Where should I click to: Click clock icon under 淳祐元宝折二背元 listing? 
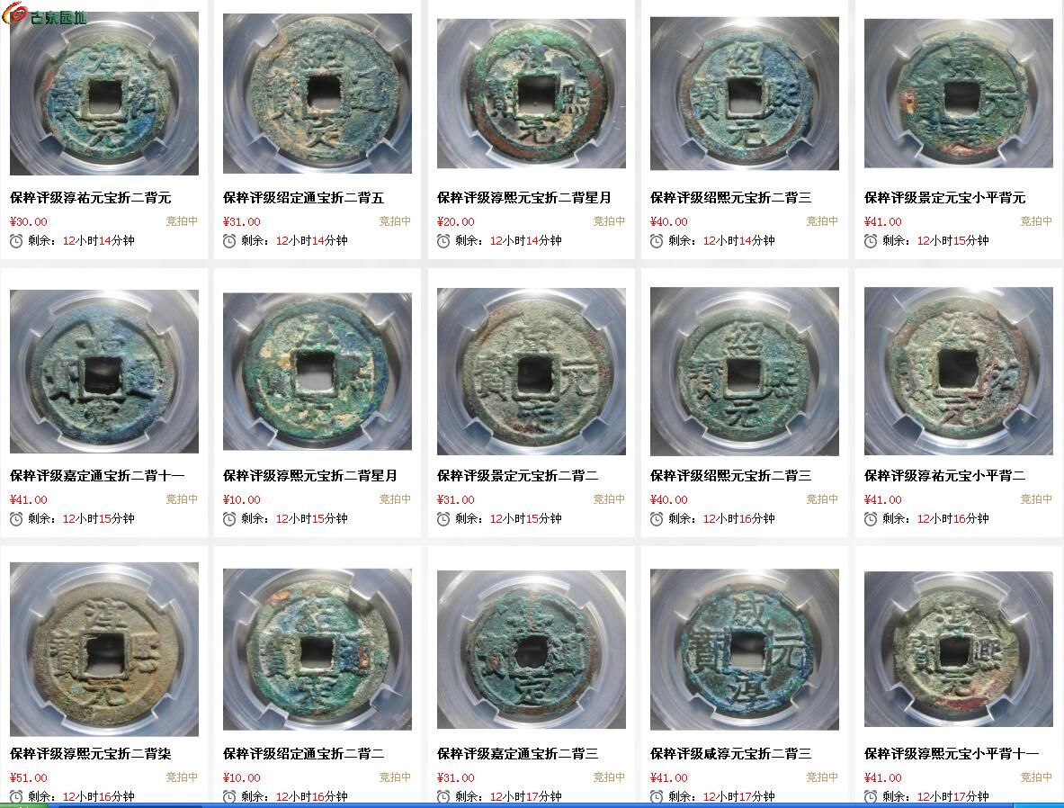pyautogui.click(x=16, y=241)
